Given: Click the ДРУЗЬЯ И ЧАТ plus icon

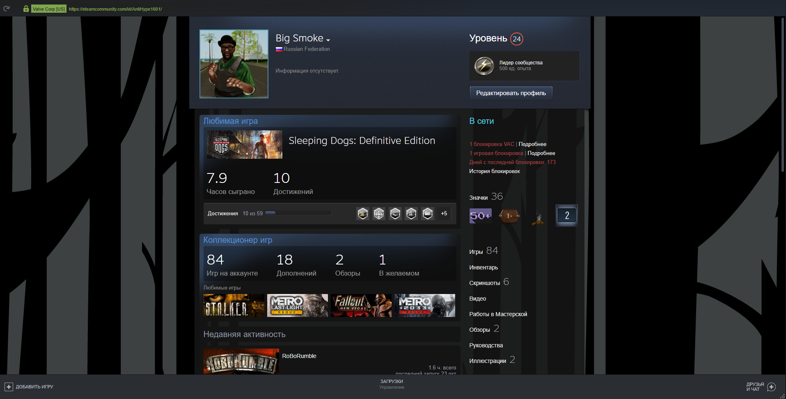Looking at the screenshot, I should point(772,387).
